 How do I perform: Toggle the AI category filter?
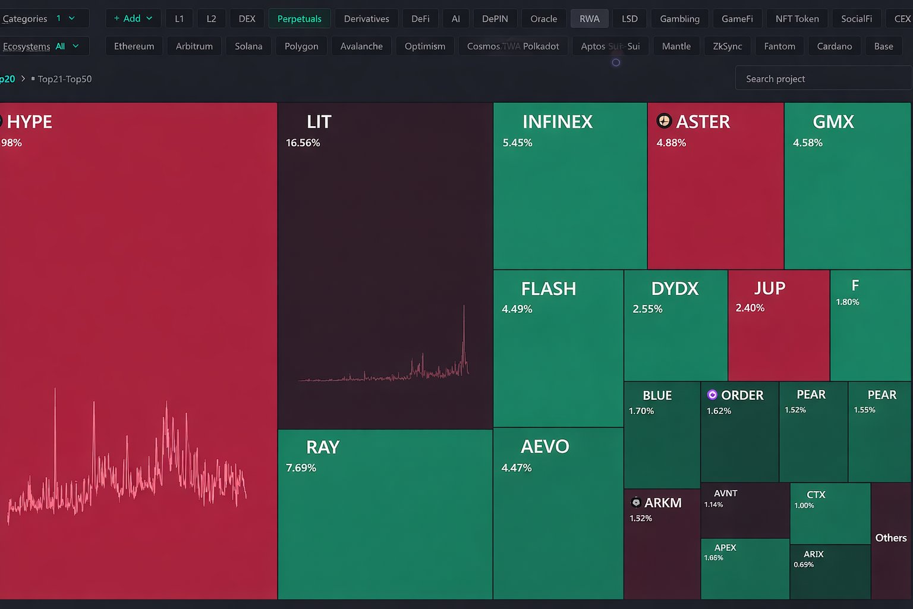(456, 18)
